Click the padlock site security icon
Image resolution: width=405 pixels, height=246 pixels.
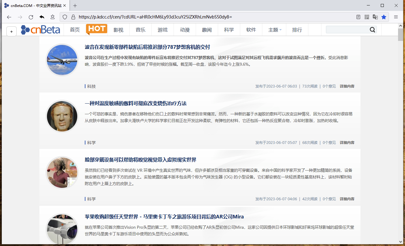(73, 17)
